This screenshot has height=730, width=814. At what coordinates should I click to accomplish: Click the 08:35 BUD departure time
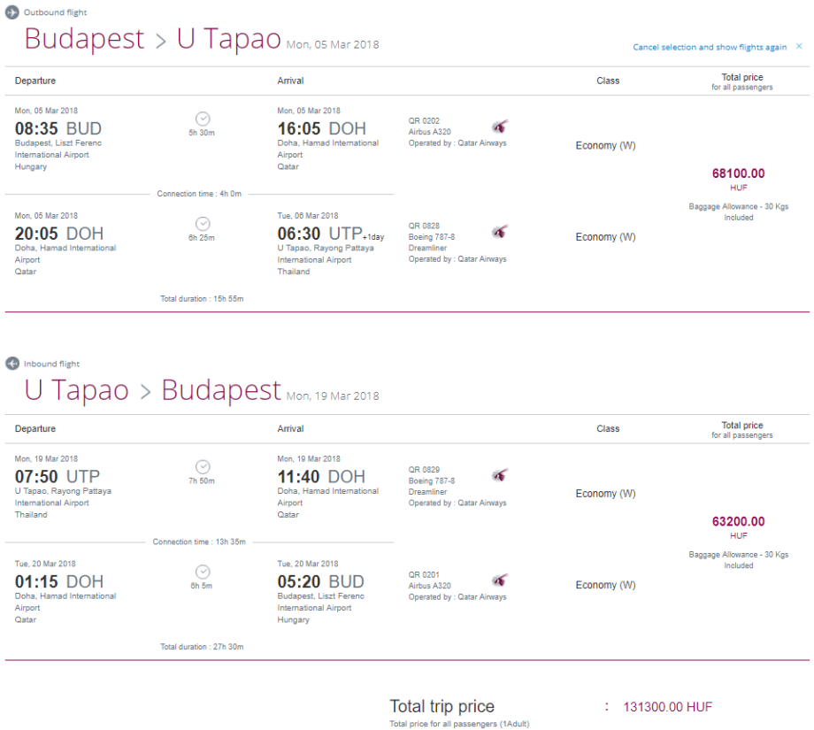pos(58,129)
